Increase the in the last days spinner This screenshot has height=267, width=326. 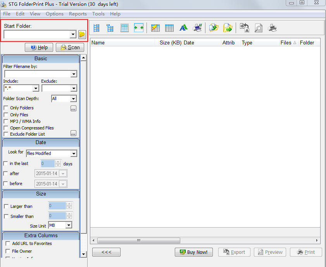pyautogui.click(x=58, y=162)
